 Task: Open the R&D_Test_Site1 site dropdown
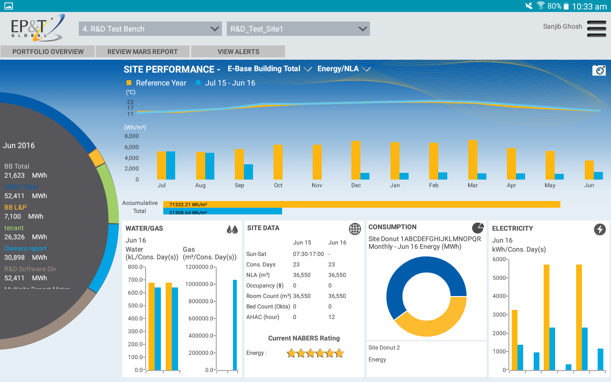point(298,29)
